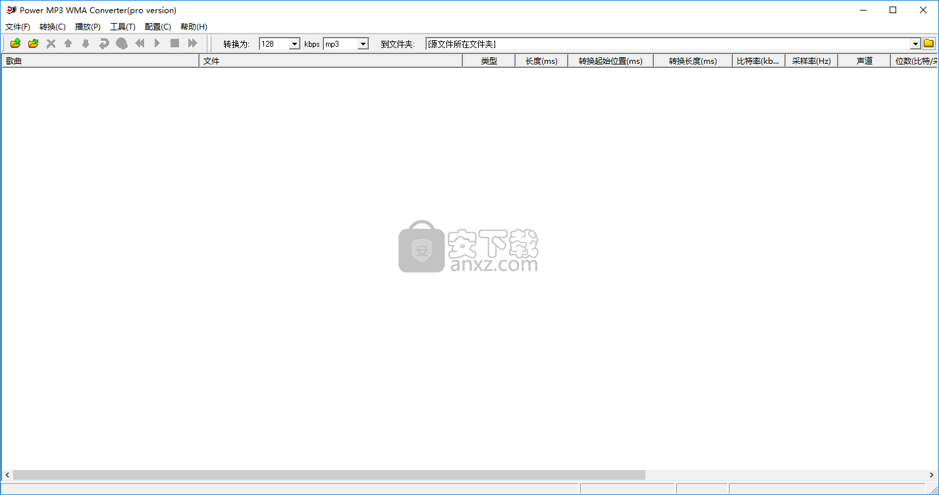The image size is (939, 495).
Task: Open the 配置(C) menu
Action: pos(158,27)
